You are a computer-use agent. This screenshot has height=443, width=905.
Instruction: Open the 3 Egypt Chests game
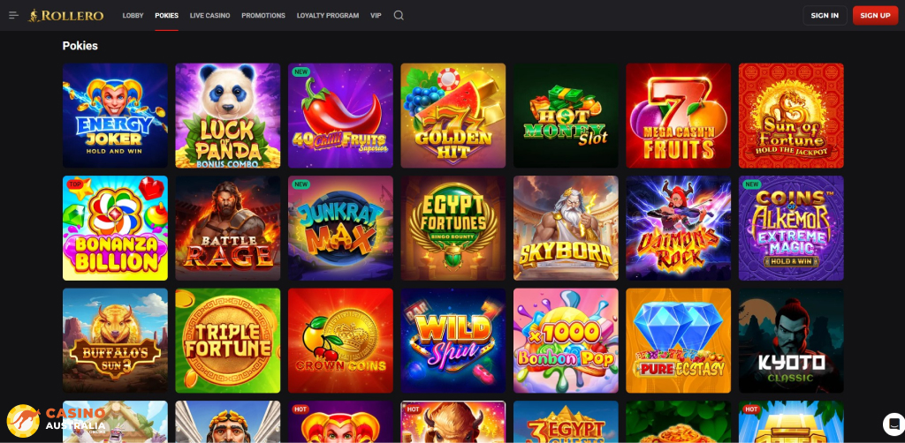pos(566,422)
